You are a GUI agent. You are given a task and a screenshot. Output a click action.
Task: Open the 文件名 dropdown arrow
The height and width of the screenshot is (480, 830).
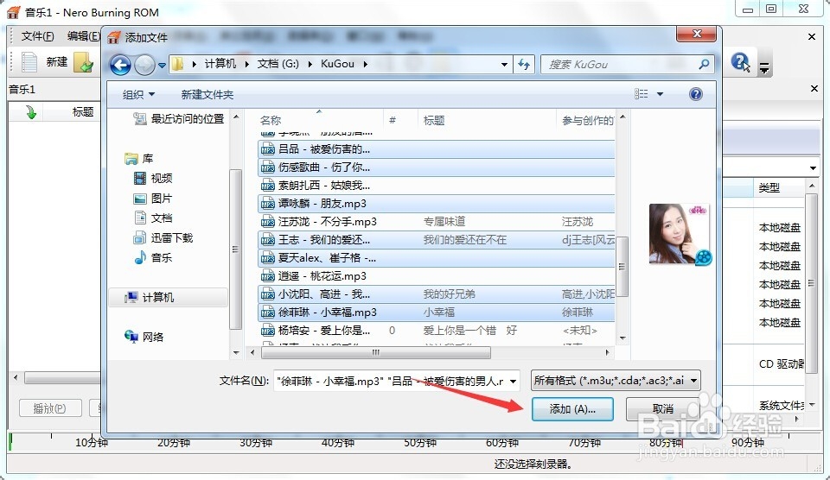[x=513, y=381]
